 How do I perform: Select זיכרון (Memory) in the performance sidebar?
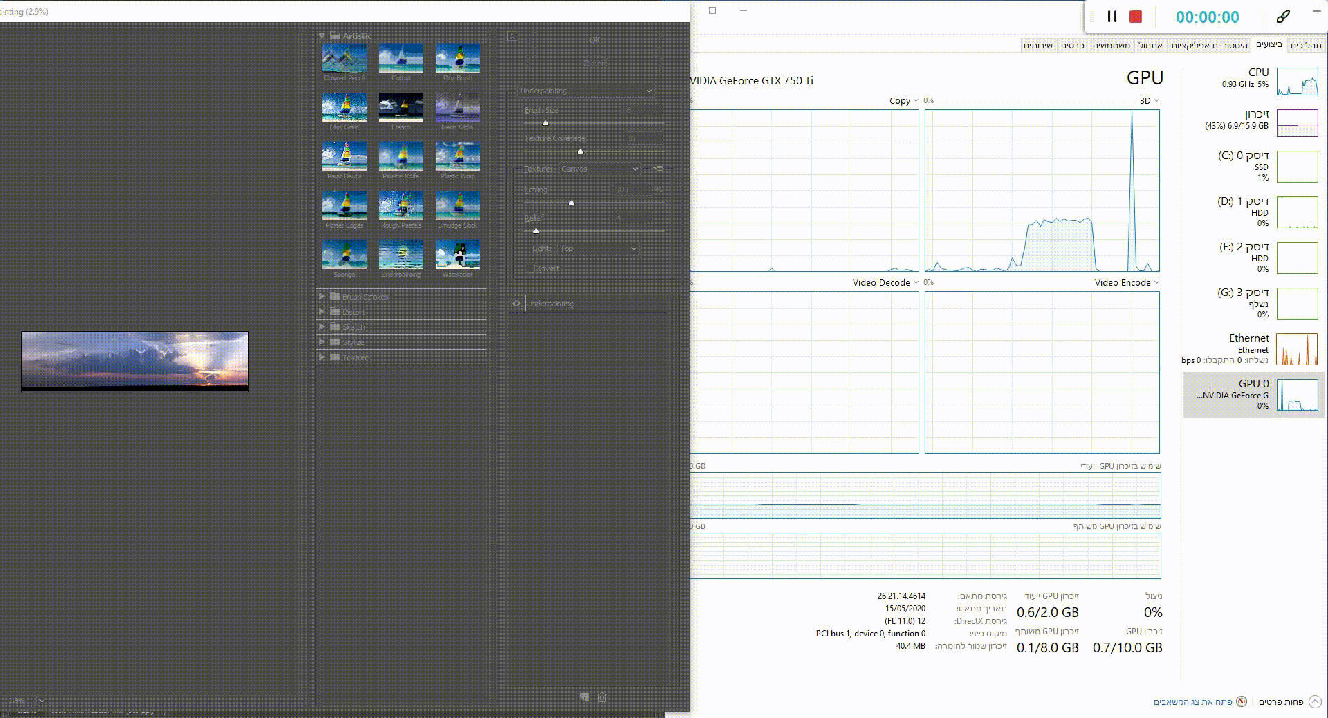coord(1254,122)
